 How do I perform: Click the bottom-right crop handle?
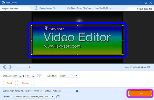[x=123, y=54]
